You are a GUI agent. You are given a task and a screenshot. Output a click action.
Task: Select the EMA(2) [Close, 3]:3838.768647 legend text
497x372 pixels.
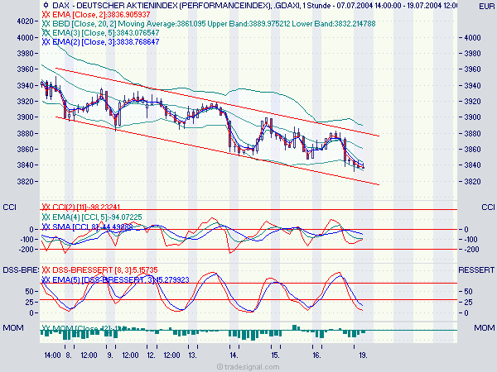106,42
